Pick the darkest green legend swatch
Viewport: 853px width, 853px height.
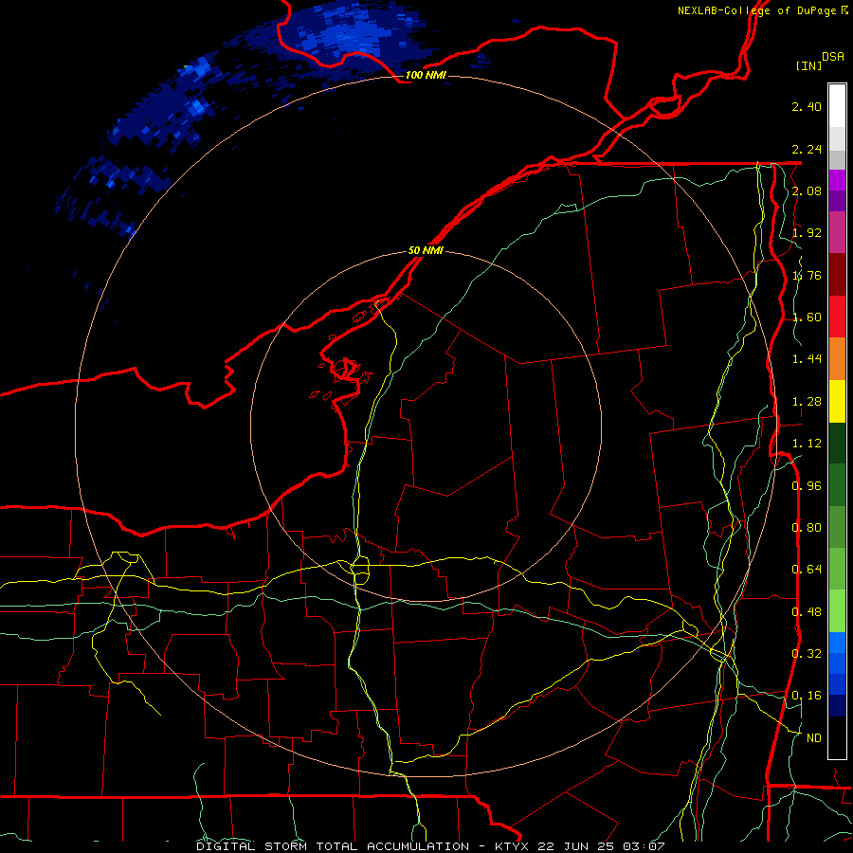(x=837, y=443)
